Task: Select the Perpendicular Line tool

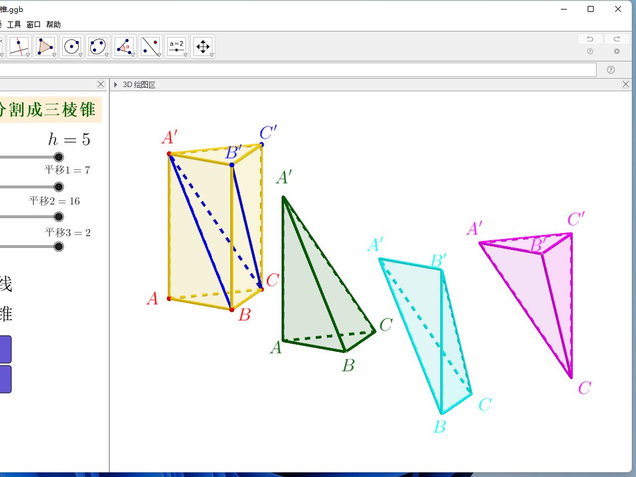Action: pyautogui.click(x=19, y=47)
